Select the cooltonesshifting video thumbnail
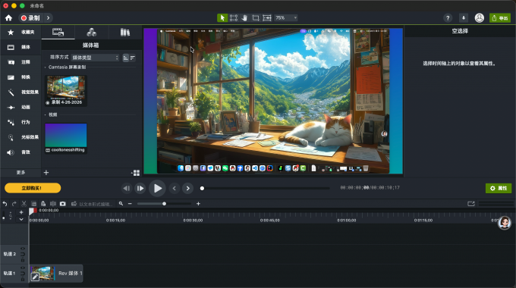This screenshot has width=516, height=288. 66,138
